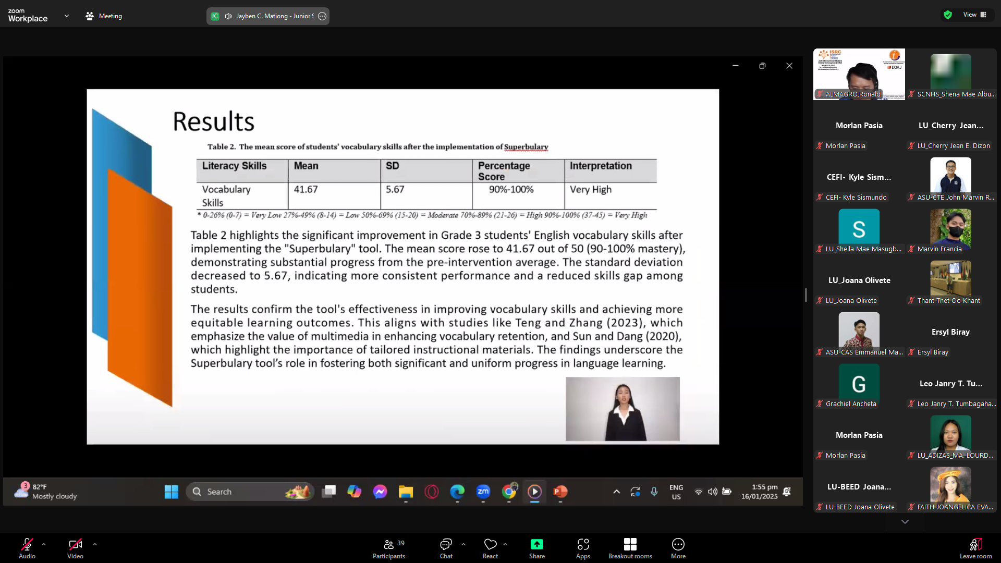
Task: Expand chat options arrow beside Chat
Action: pyautogui.click(x=463, y=544)
